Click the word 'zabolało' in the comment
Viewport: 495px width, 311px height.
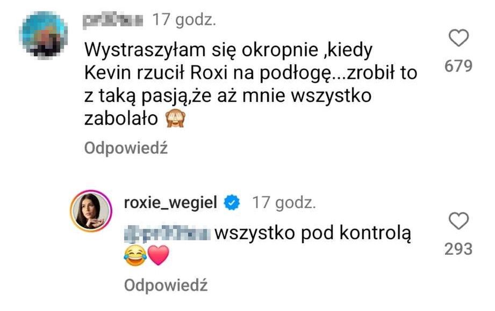(121, 119)
